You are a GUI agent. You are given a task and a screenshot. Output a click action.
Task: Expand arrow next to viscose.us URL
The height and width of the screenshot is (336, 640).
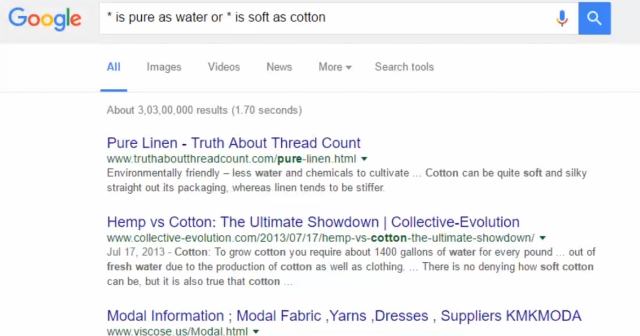click(256, 332)
